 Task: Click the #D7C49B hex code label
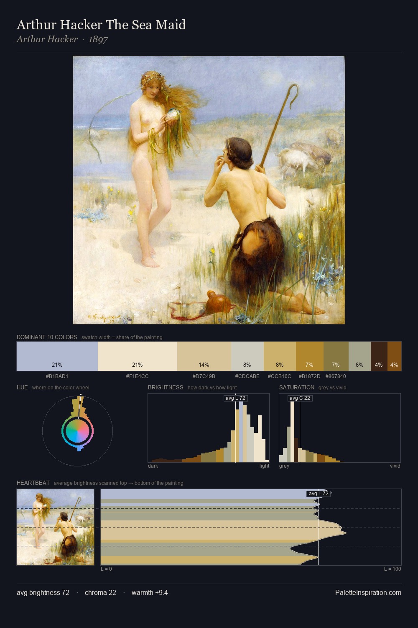[x=204, y=376]
